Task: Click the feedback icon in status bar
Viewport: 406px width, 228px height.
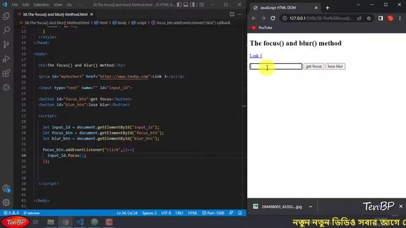Action: pyautogui.click(x=231, y=213)
